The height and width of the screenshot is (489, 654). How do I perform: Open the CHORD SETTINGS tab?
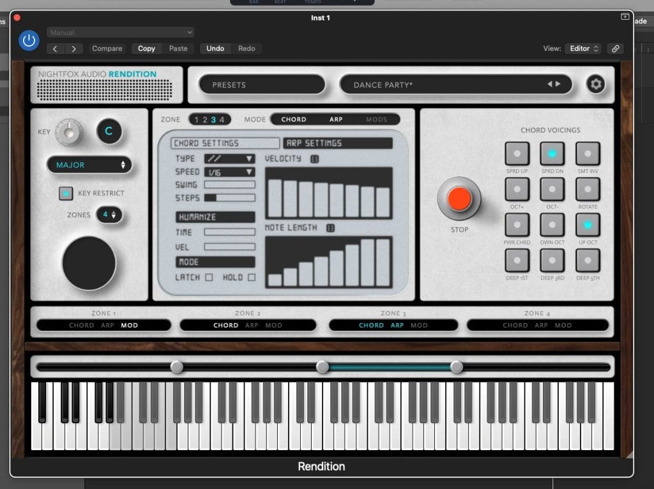pos(225,144)
